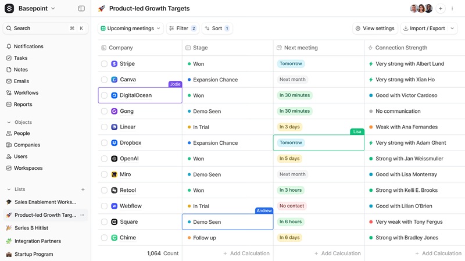Expand the Import / Export dropdown
Viewport: 465px width, 261px height.
(x=428, y=28)
